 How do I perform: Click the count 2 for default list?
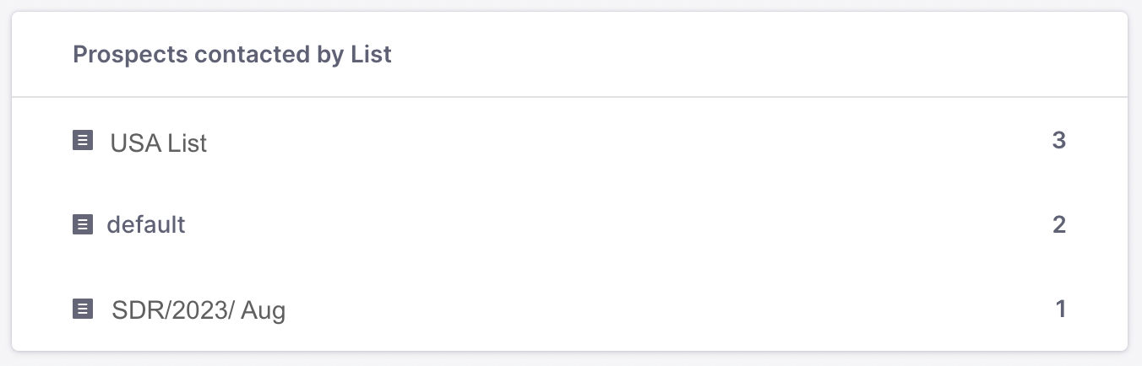[x=1058, y=225]
